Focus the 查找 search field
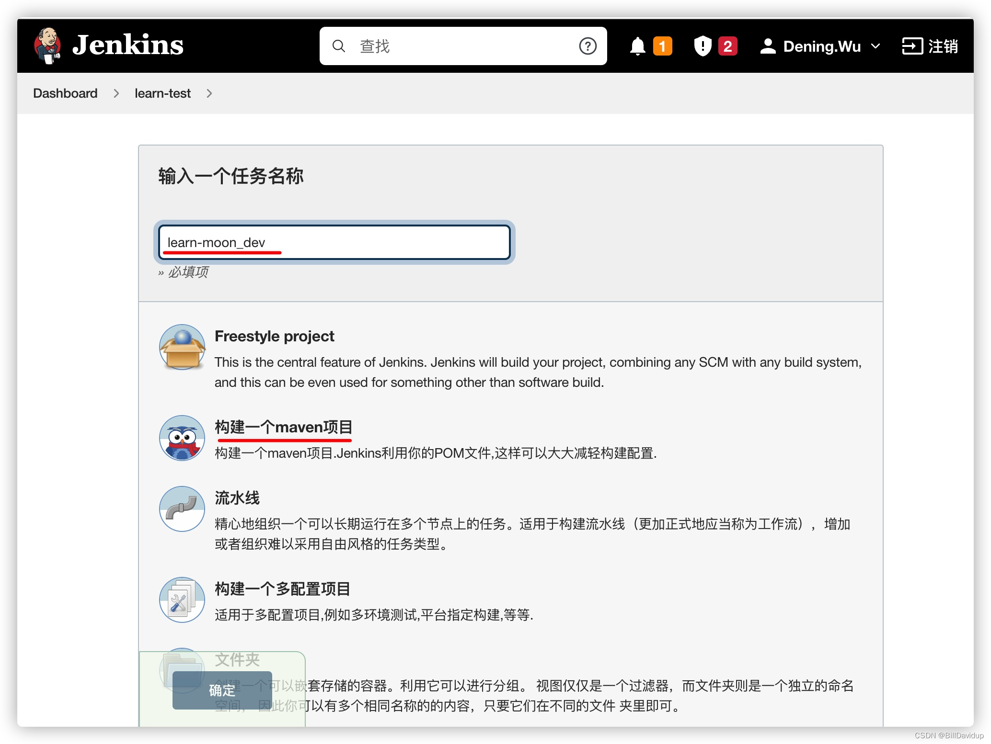 463,46
